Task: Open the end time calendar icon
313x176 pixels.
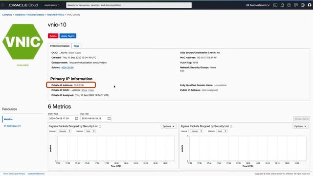Action: [109, 118]
